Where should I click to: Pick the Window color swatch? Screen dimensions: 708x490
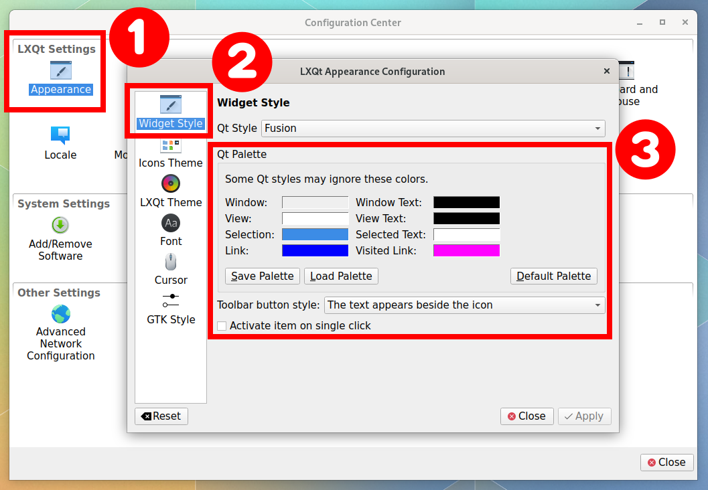315,202
